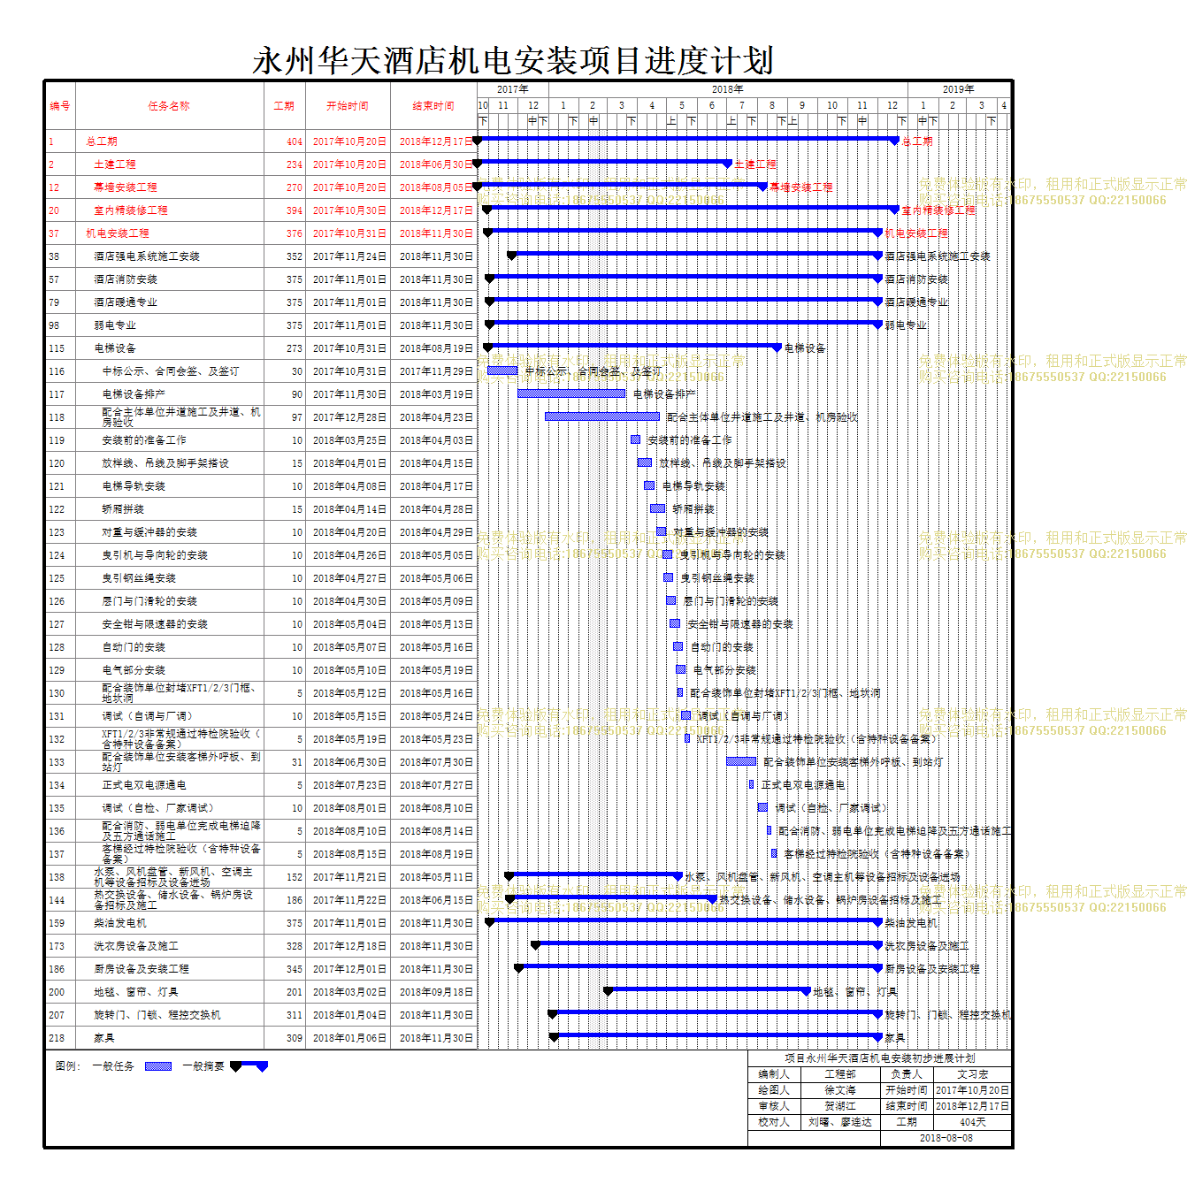The height and width of the screenshot is (1191, 1187).
Task: Select the 弱电专业 task name cell
Action: pos(169,325)
